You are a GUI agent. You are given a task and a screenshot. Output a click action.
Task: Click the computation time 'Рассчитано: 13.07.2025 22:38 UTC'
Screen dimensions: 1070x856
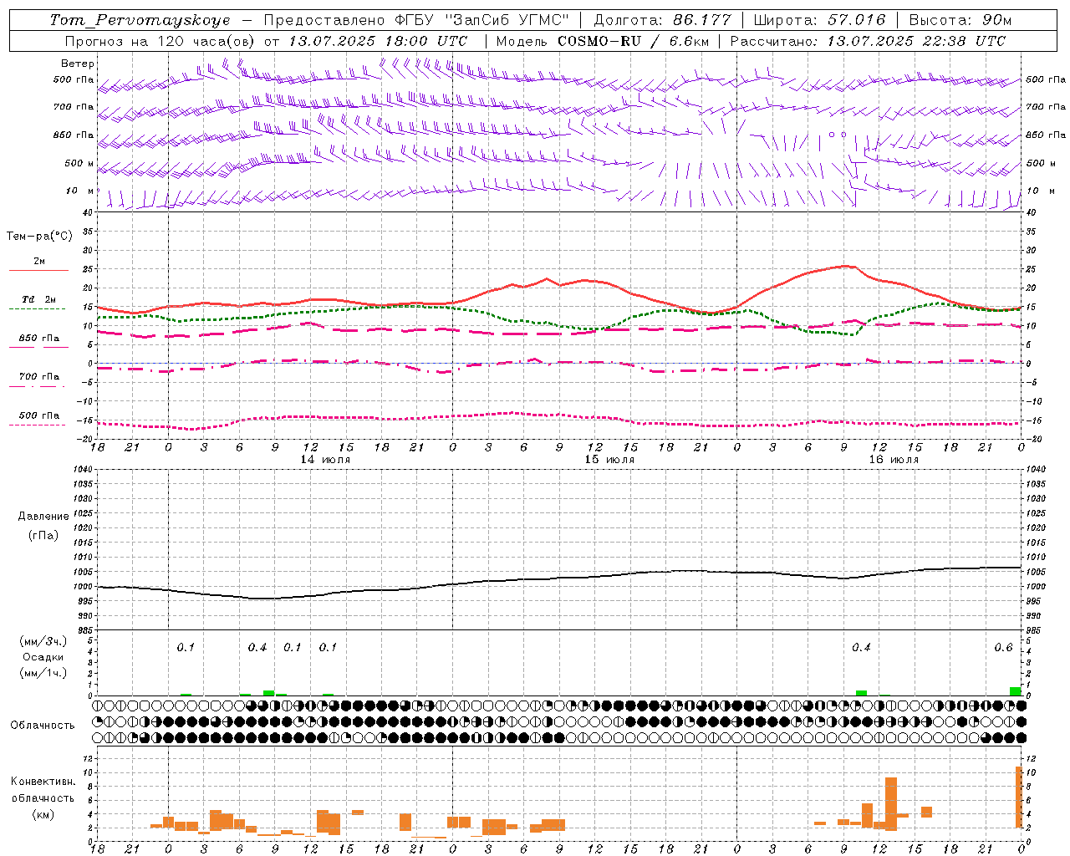(x=868, y=41)
